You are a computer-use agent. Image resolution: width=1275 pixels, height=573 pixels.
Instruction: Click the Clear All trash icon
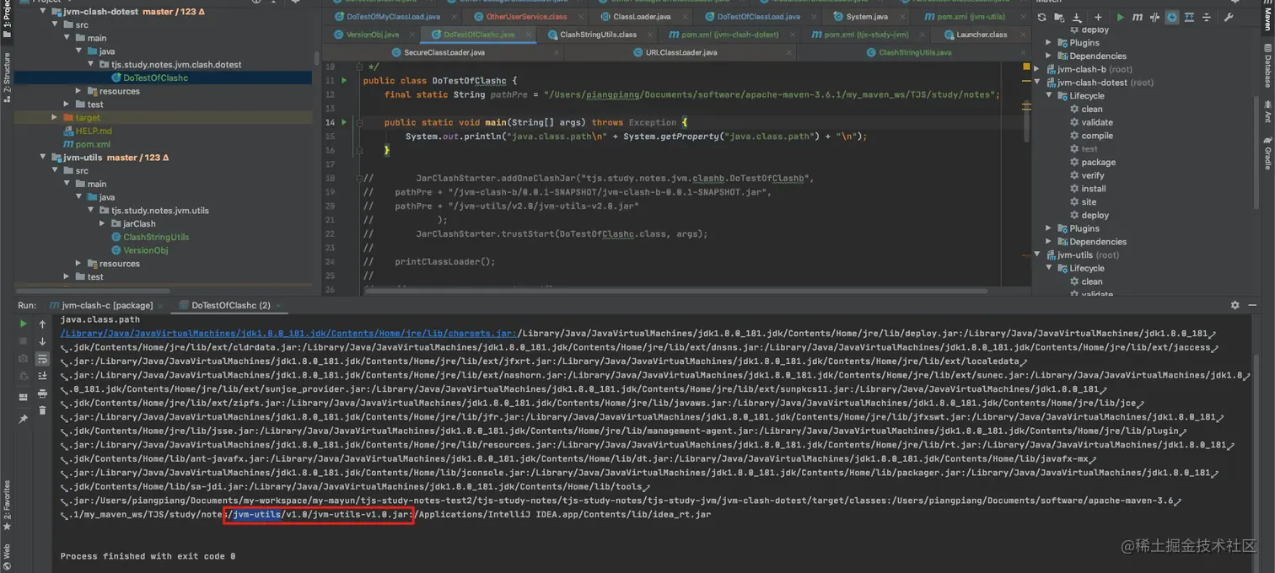pos(42,410)
